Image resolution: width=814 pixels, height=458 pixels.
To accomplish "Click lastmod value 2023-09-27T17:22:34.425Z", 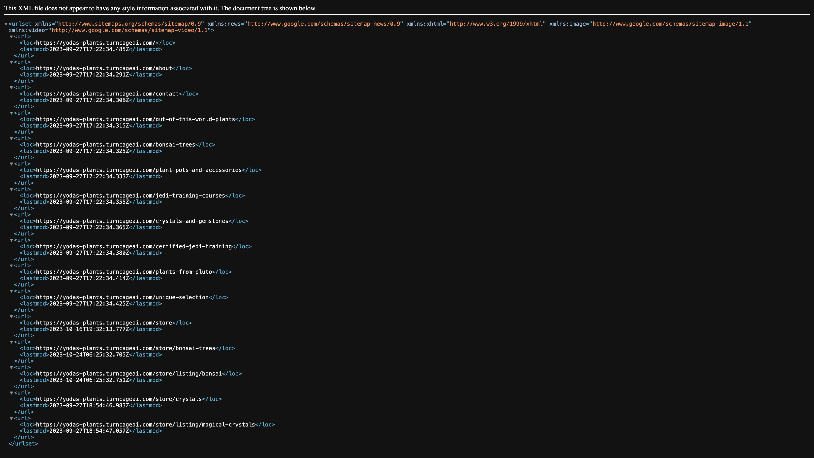I will click(x=89, y=304).
